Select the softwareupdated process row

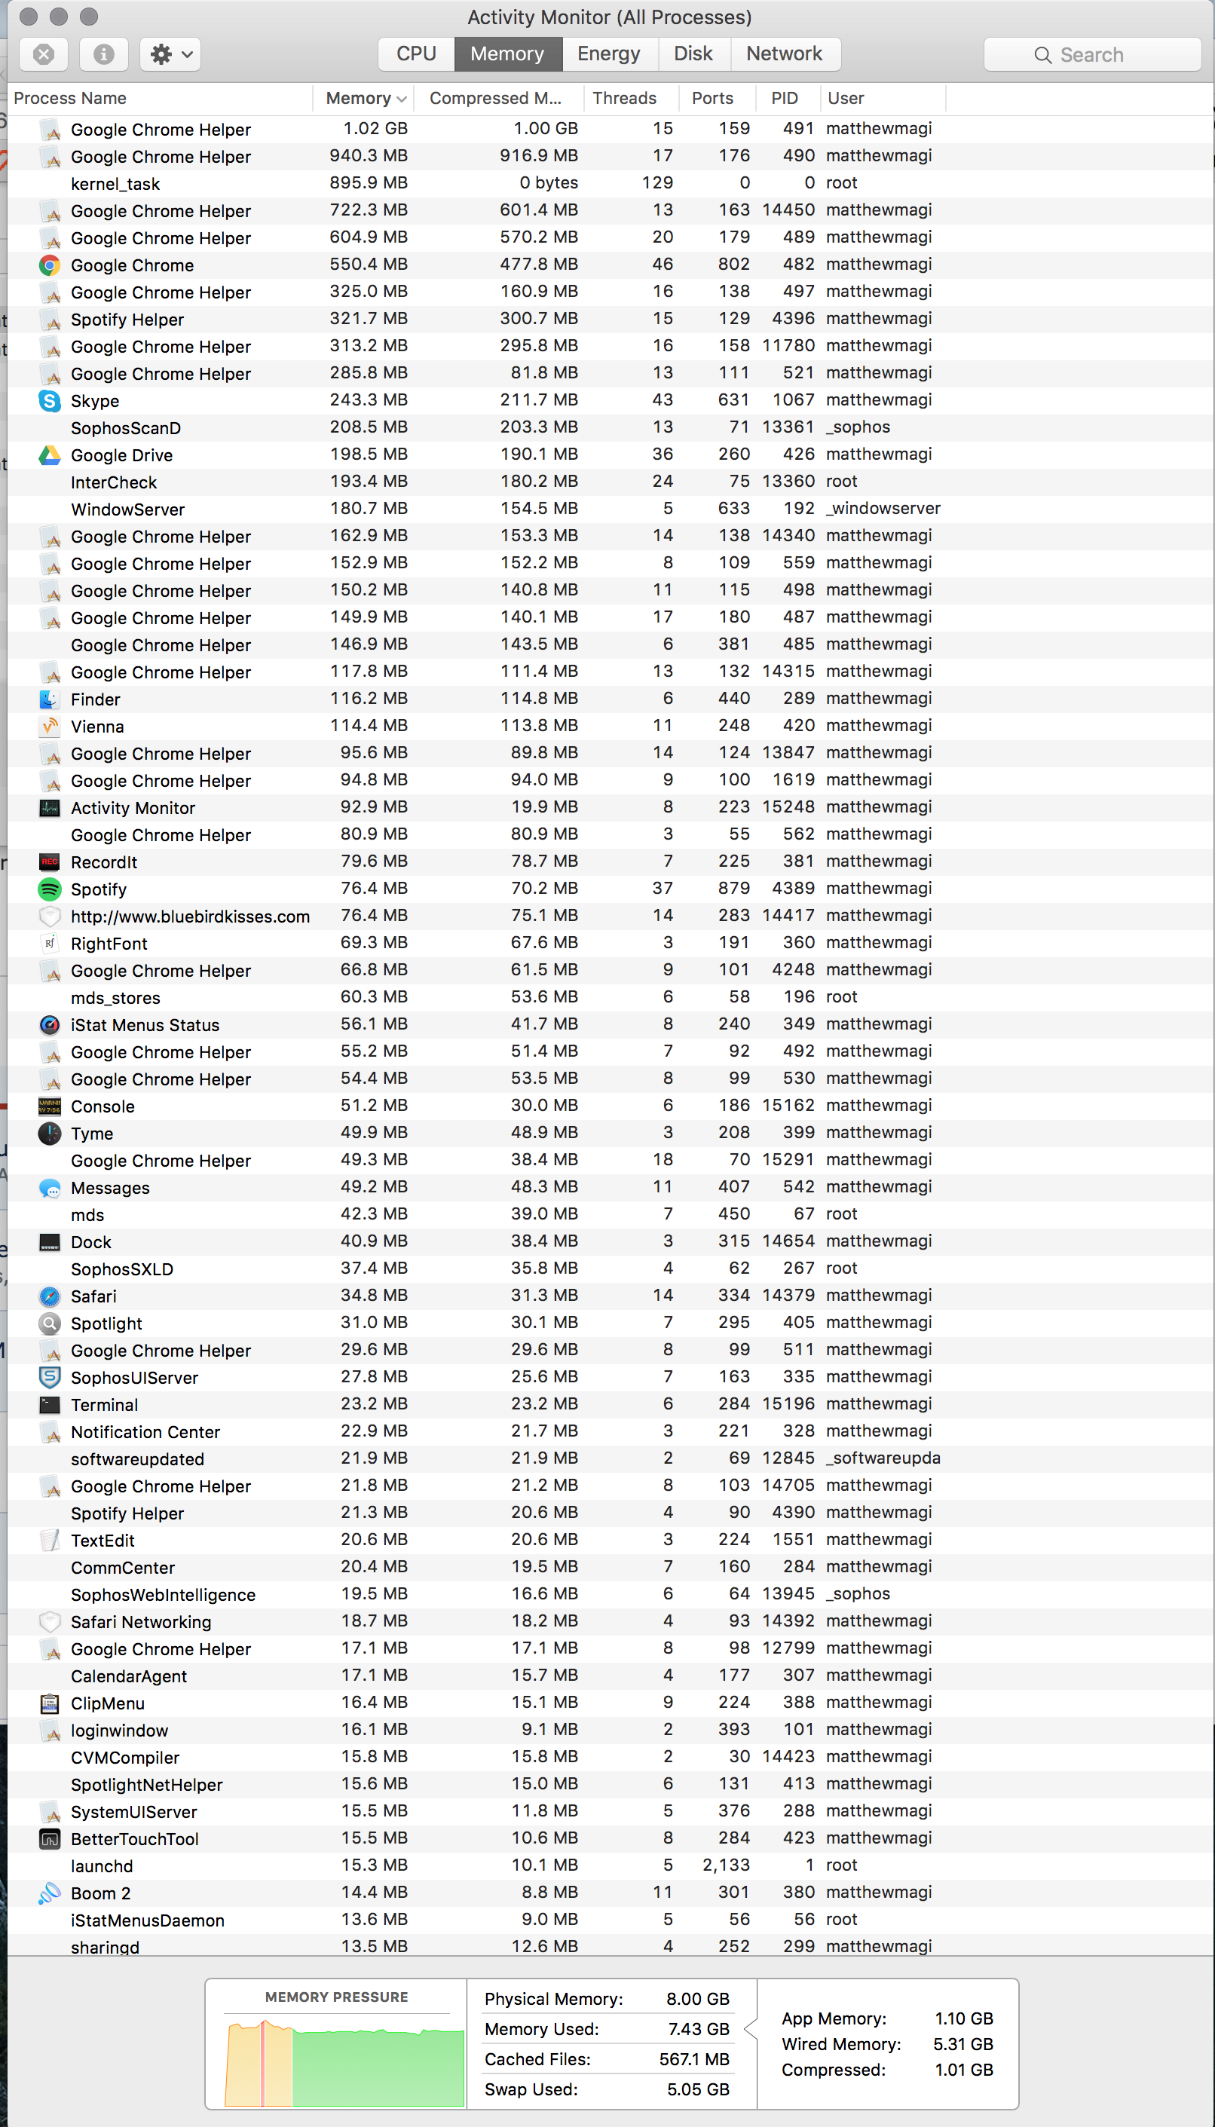pyautogui.click(x=611, y=1458)
